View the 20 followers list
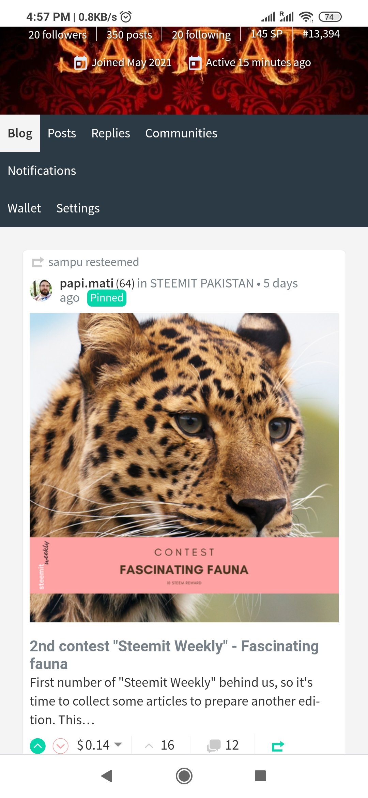 point(57,34)
